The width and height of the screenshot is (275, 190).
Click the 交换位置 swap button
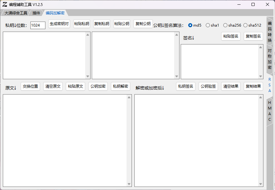(30, 86)
